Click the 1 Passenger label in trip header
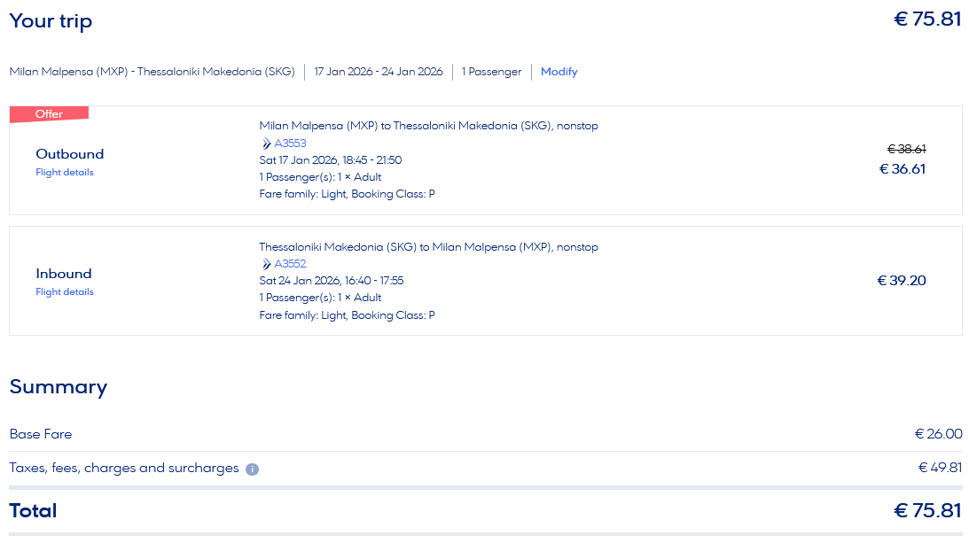This screenshot has height=543, width=969. tap(491, 72)
